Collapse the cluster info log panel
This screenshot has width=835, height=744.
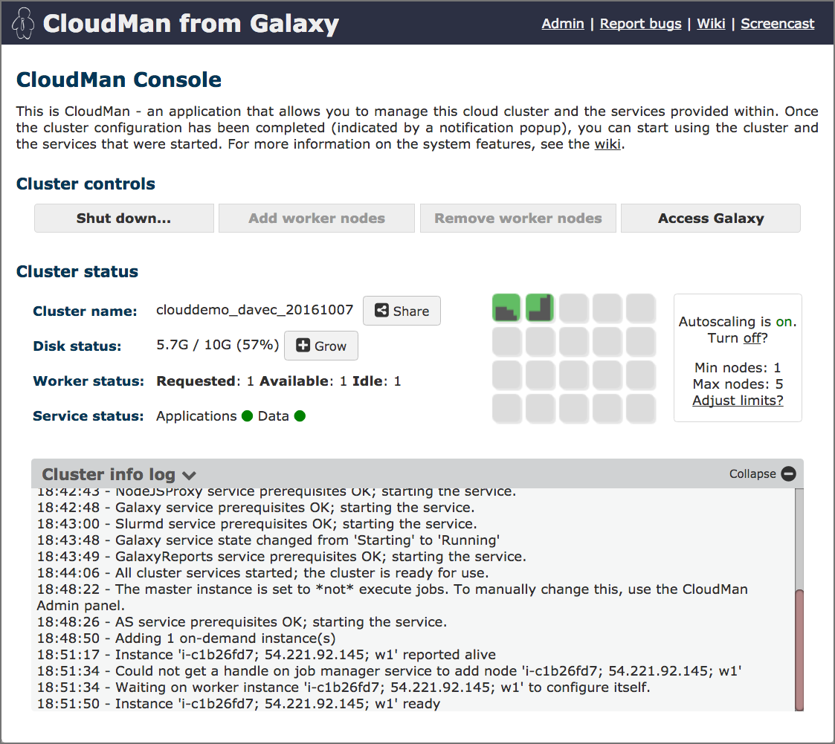[763, 473]
